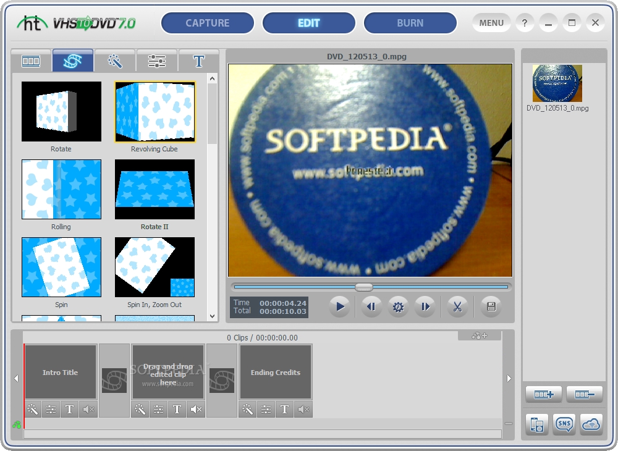Select the Rotate transition thumbnail
Image resolution: width=618 pixels, height=451 pixels.
[61, 111]
